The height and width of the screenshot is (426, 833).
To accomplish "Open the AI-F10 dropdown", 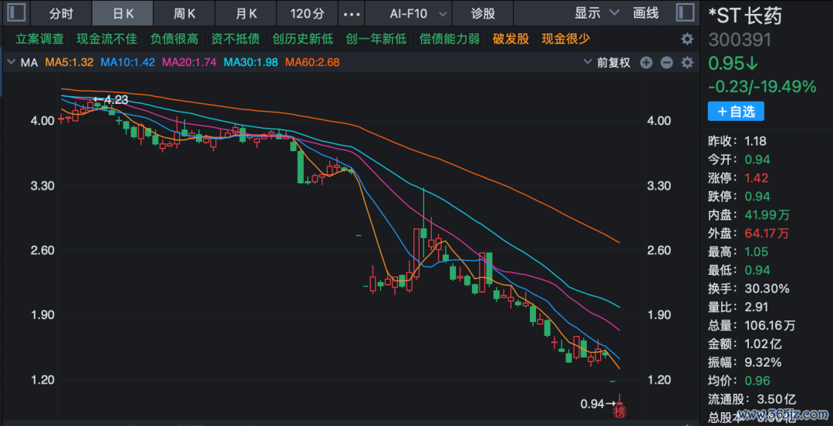I will (x=418, y=14).
